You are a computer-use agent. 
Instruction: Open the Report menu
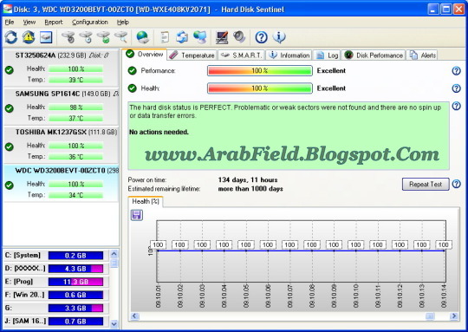coord(54,22)
